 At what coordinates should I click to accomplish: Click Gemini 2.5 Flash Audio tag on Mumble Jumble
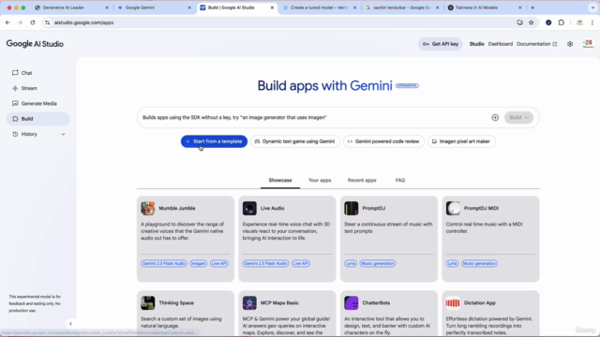pyautogui.click(x=164, y=263)
